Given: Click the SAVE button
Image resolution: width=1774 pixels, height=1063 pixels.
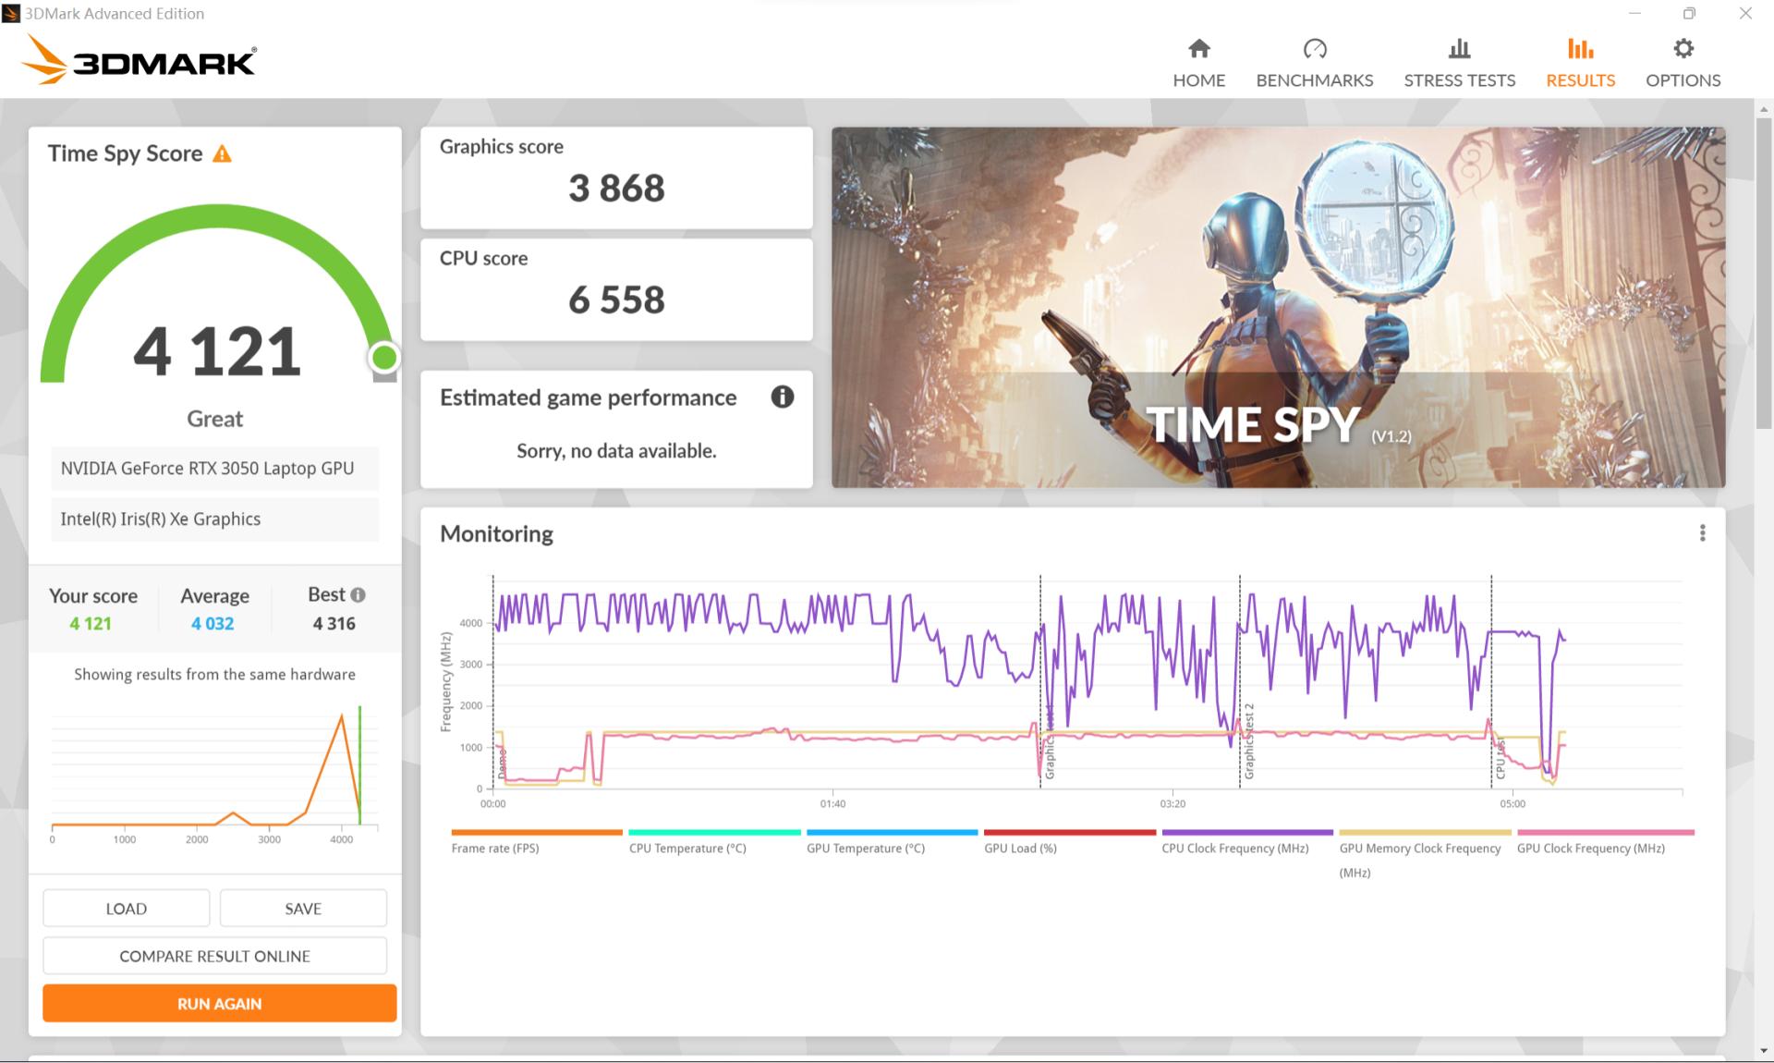Looking at the screenshot, I should pos(303,908).
